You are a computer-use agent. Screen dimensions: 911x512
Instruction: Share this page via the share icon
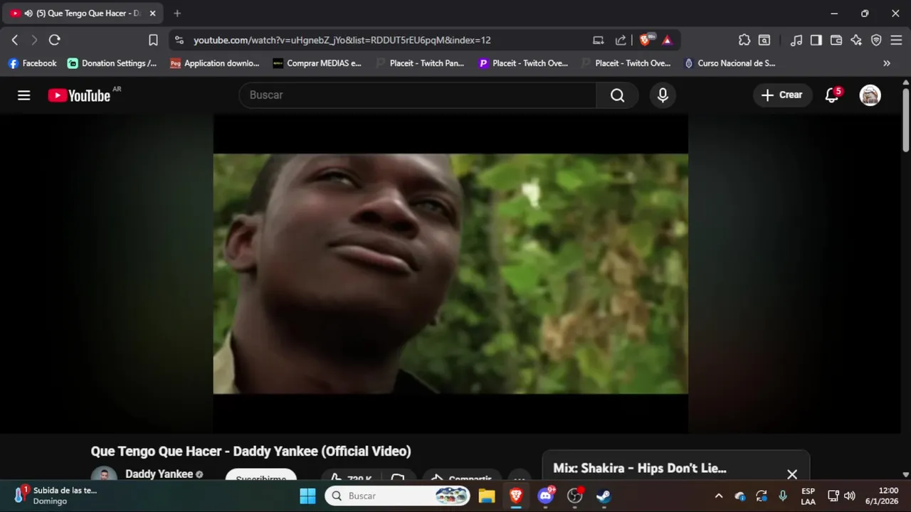pyautogui.click(x=621, y=40)
